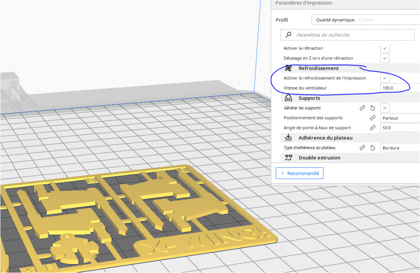Click the Vitesse du ventilateur label
Screen dimensions: 420x273
click(305, 88)
